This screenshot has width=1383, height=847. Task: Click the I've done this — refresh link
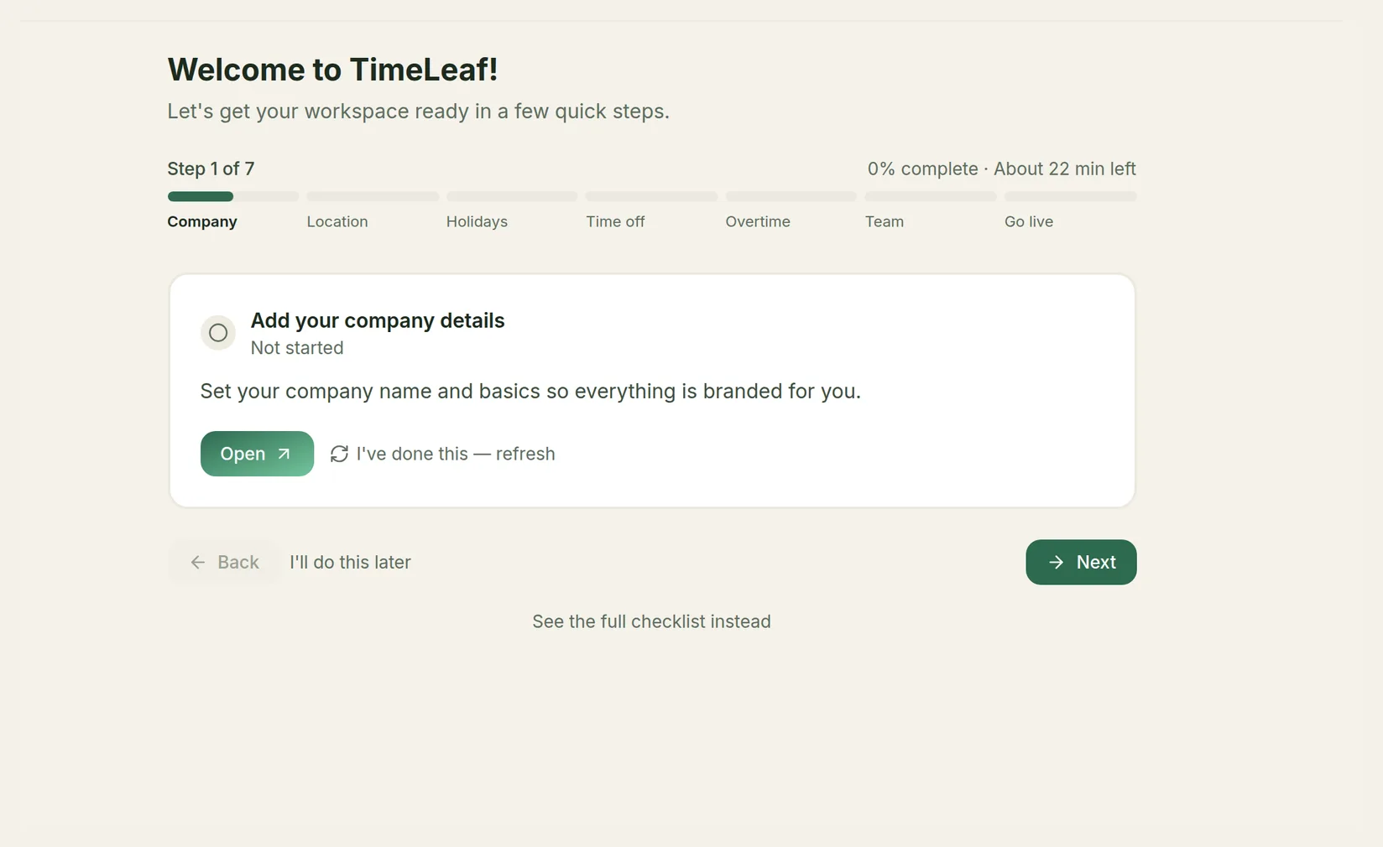coord(442,454)
